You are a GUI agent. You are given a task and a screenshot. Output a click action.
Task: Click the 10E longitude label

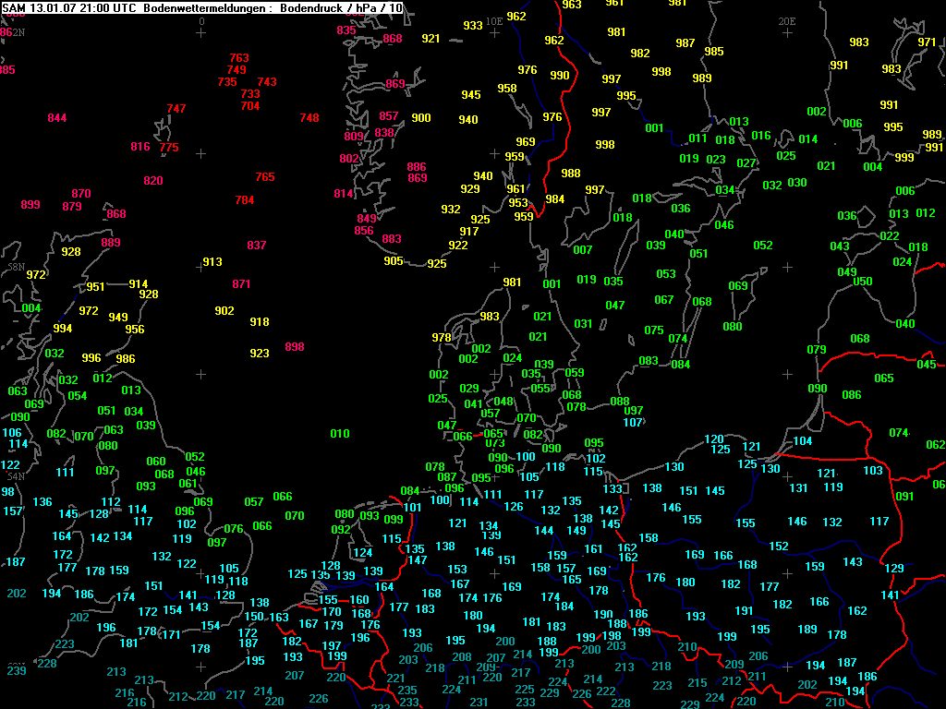(x=494, y=20)
